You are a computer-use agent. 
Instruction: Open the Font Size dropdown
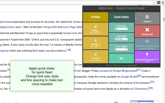121,29
